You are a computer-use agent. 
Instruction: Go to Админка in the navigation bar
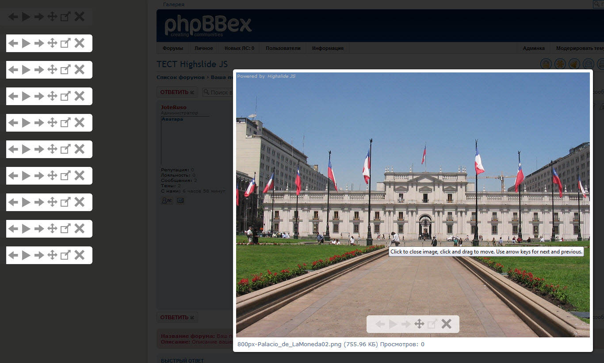pos(534,48)
